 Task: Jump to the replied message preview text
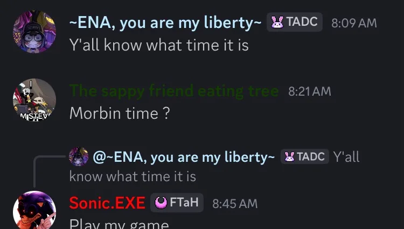click(x=133, y=175)
